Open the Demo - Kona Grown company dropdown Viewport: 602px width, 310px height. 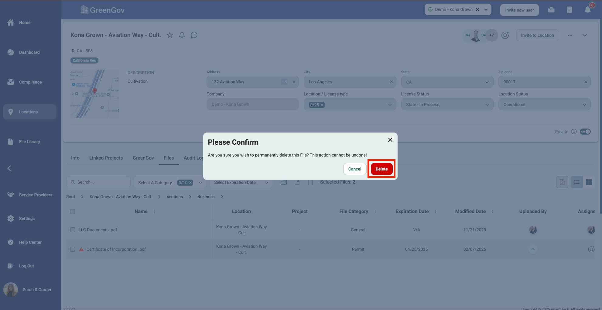click(486, 9)
